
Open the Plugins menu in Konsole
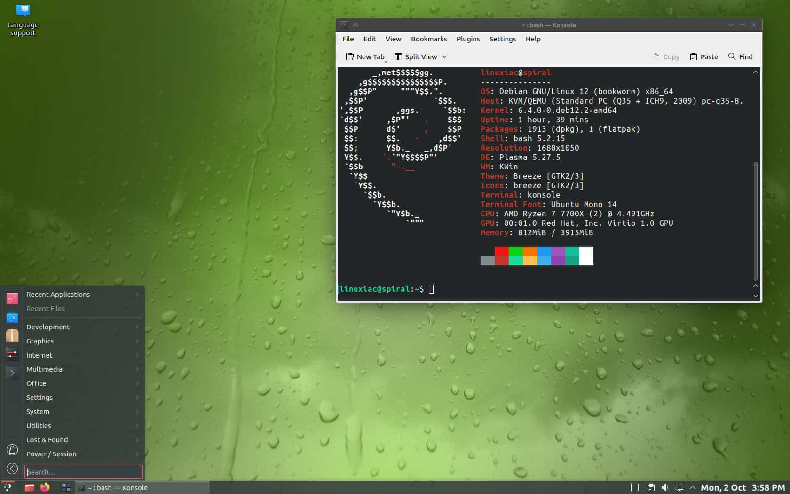[468, 39]
